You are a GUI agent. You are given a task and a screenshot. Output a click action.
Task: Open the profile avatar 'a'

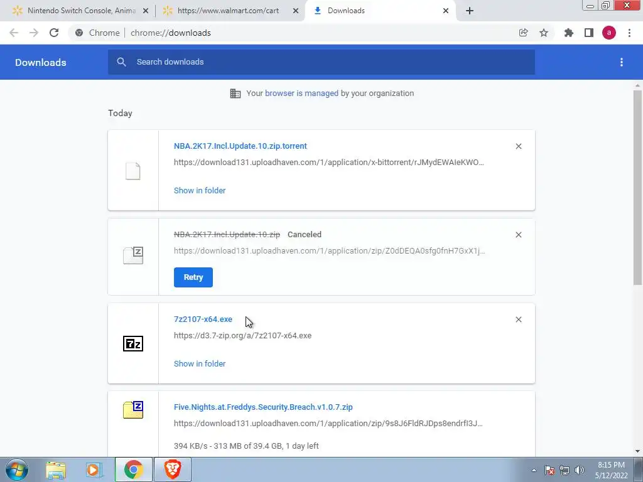click(x=609, y=33)
